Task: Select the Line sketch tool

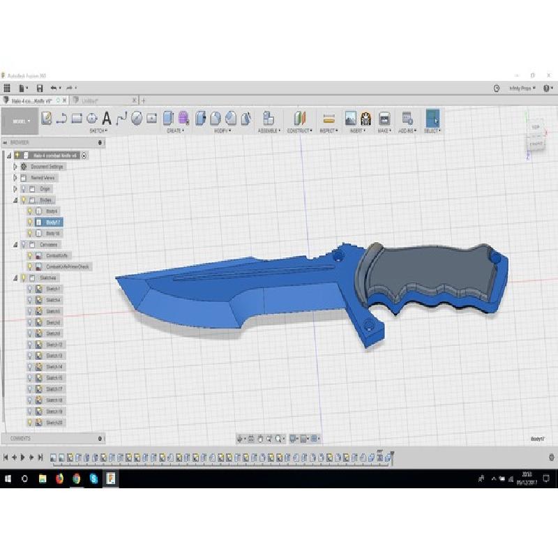Action: (x=62, y=118)
